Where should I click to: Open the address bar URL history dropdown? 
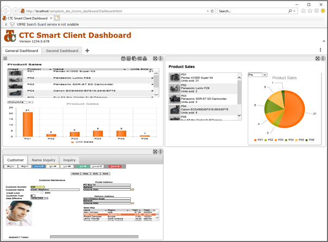[207, 11]
